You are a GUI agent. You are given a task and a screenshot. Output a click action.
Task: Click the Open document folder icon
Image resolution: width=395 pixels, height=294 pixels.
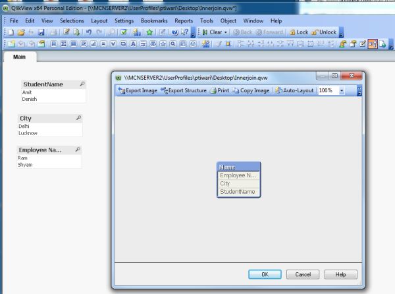click(x=21, y=32)
